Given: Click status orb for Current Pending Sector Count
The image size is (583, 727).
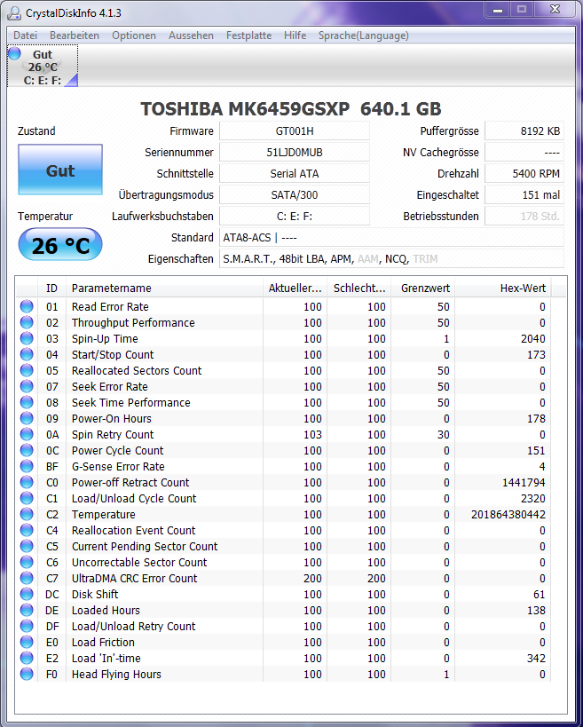Looking at the screenshot, I should 27,546.
